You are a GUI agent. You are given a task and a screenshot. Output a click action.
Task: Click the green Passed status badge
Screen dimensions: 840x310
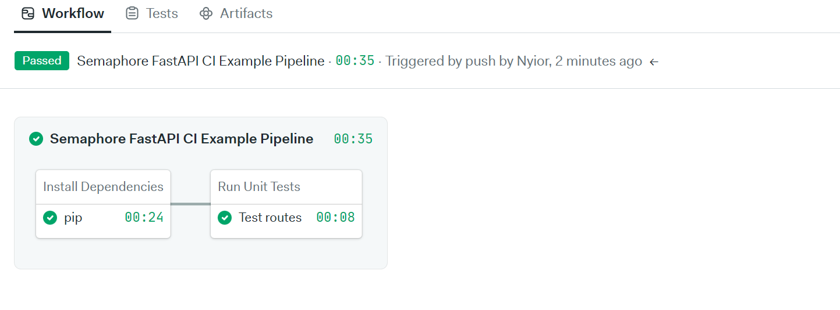[42, 61]
